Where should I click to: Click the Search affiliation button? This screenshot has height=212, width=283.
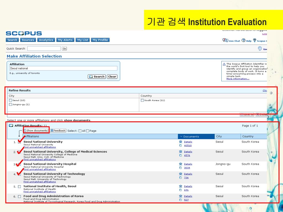point(97,77)
